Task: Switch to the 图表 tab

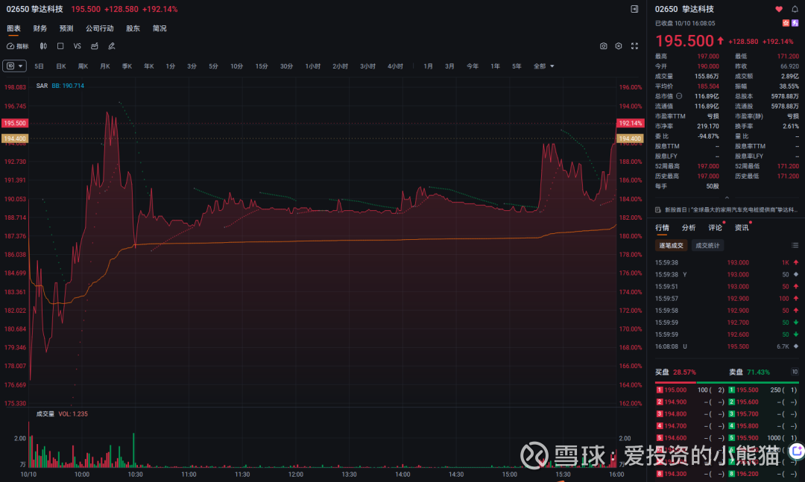Action: [x=14, y=29]
